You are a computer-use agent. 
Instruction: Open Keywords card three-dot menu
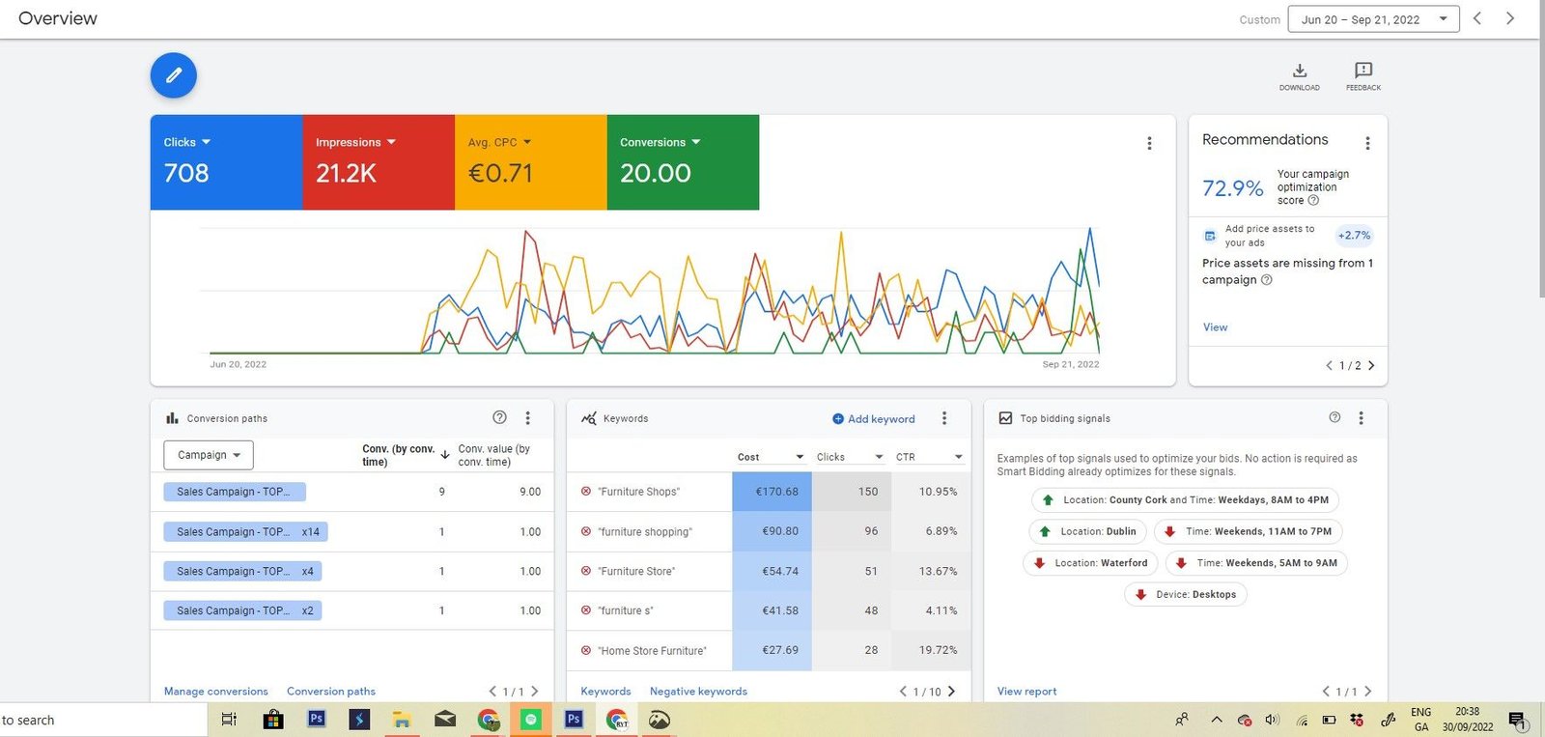click(x=944, y=418)
